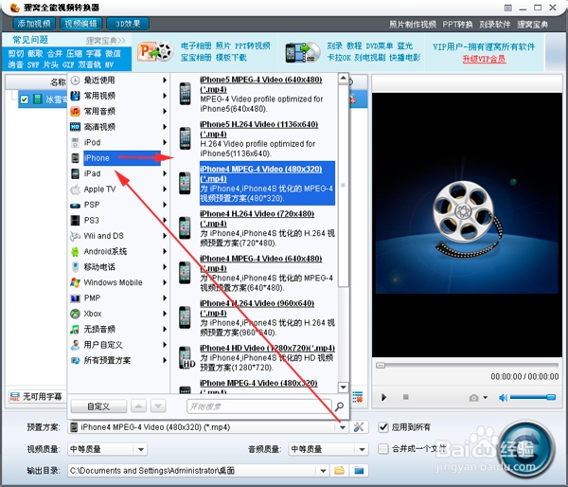Select the iPod device icon

(x=75, y=142)
